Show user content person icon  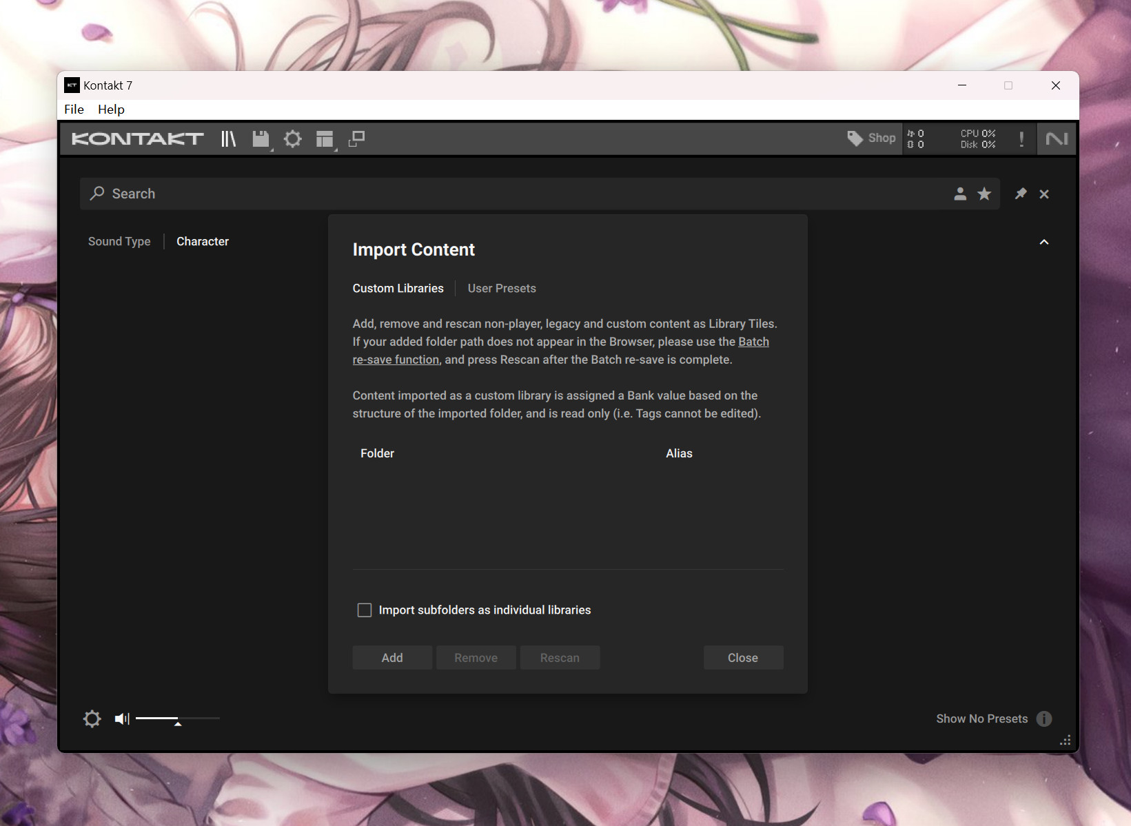coord(960,194)
